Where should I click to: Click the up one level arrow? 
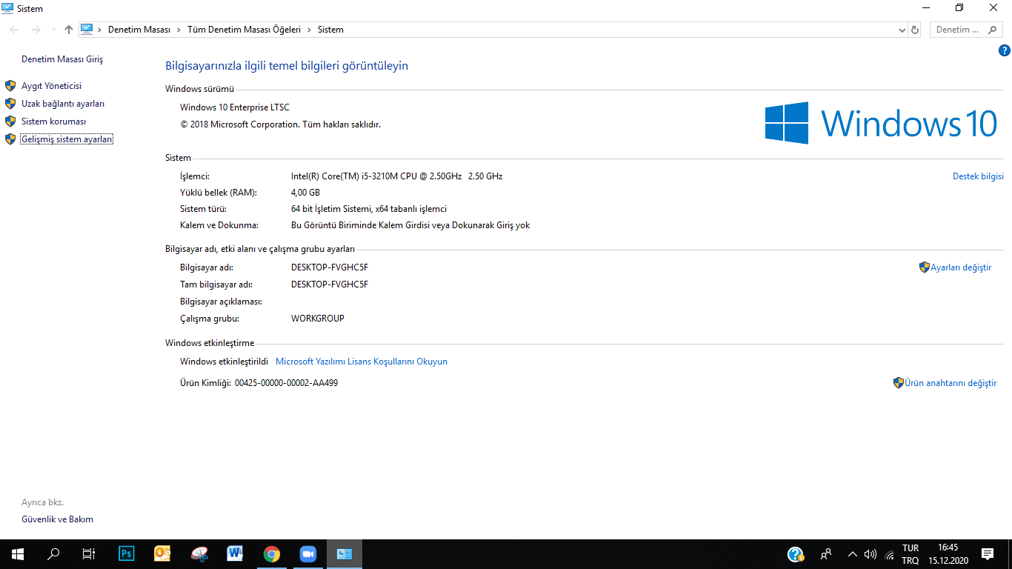point(69,30)
